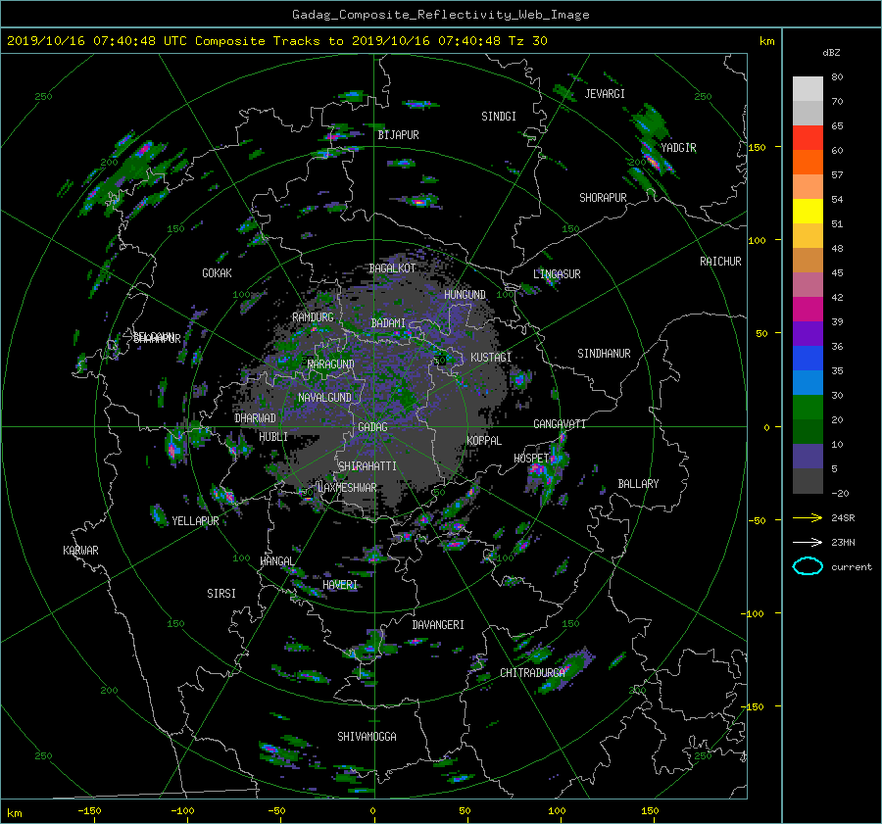
Task: Click the SHIVAMOGGA city label
Action: pos(367,737)
